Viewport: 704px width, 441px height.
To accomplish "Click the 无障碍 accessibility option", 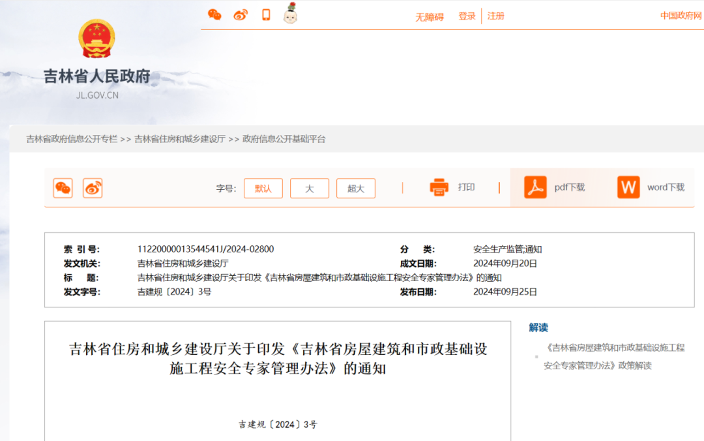I will coord(430,15).
